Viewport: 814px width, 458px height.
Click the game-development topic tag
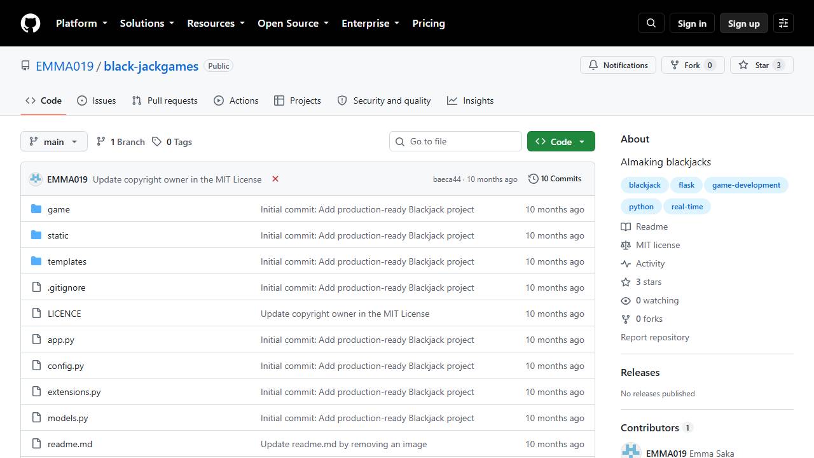pyautogui.click(x=747, y=185)
